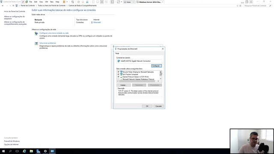
Task: Close the Propriedades de Ethernet0 dialog
Action: click(x=163, y=49)
